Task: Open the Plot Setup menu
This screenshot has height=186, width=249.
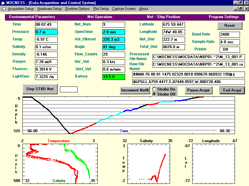Action: coord(101,9)
